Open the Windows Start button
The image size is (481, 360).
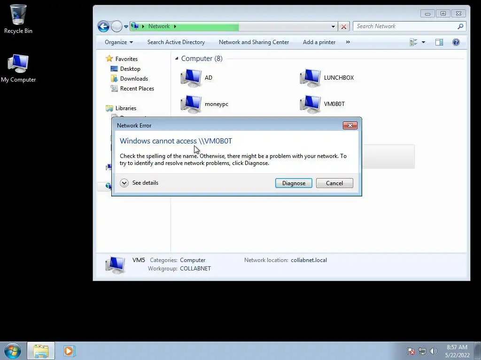click(13, 351)
